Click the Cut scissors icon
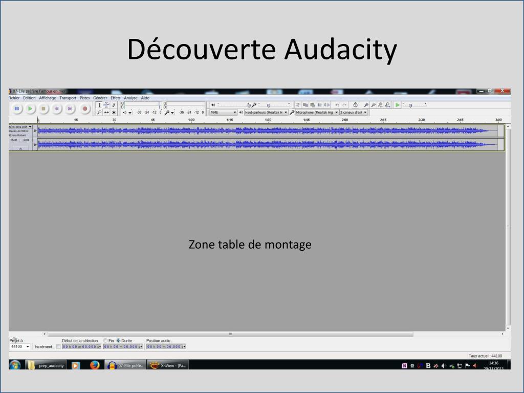Viewport: 524px width, 393px height. pyautogui.click(x=298, y=105)
